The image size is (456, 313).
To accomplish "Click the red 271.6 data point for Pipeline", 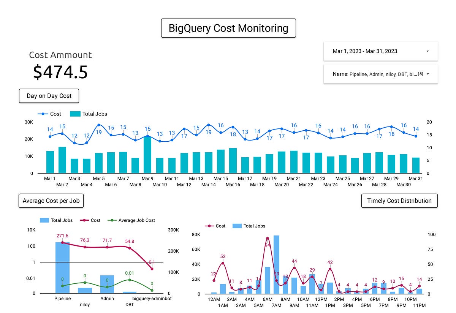I will 62,242.
